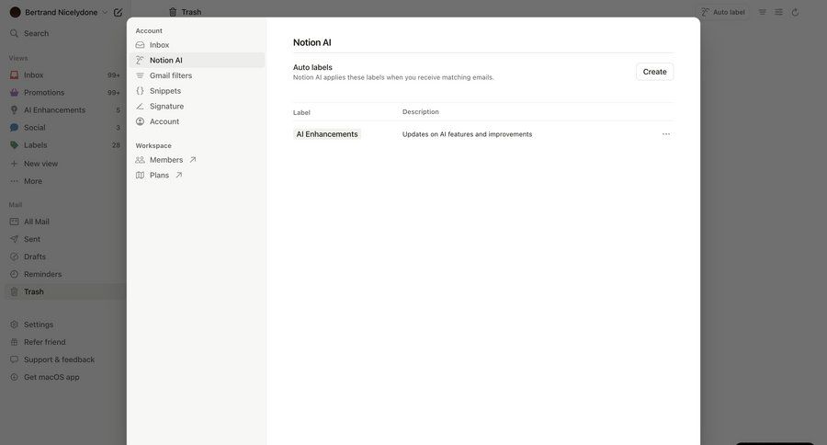Open Plans page in workspace section

(159, 176)
